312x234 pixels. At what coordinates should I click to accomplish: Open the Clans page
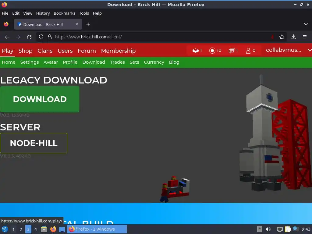tap(45, 51)
